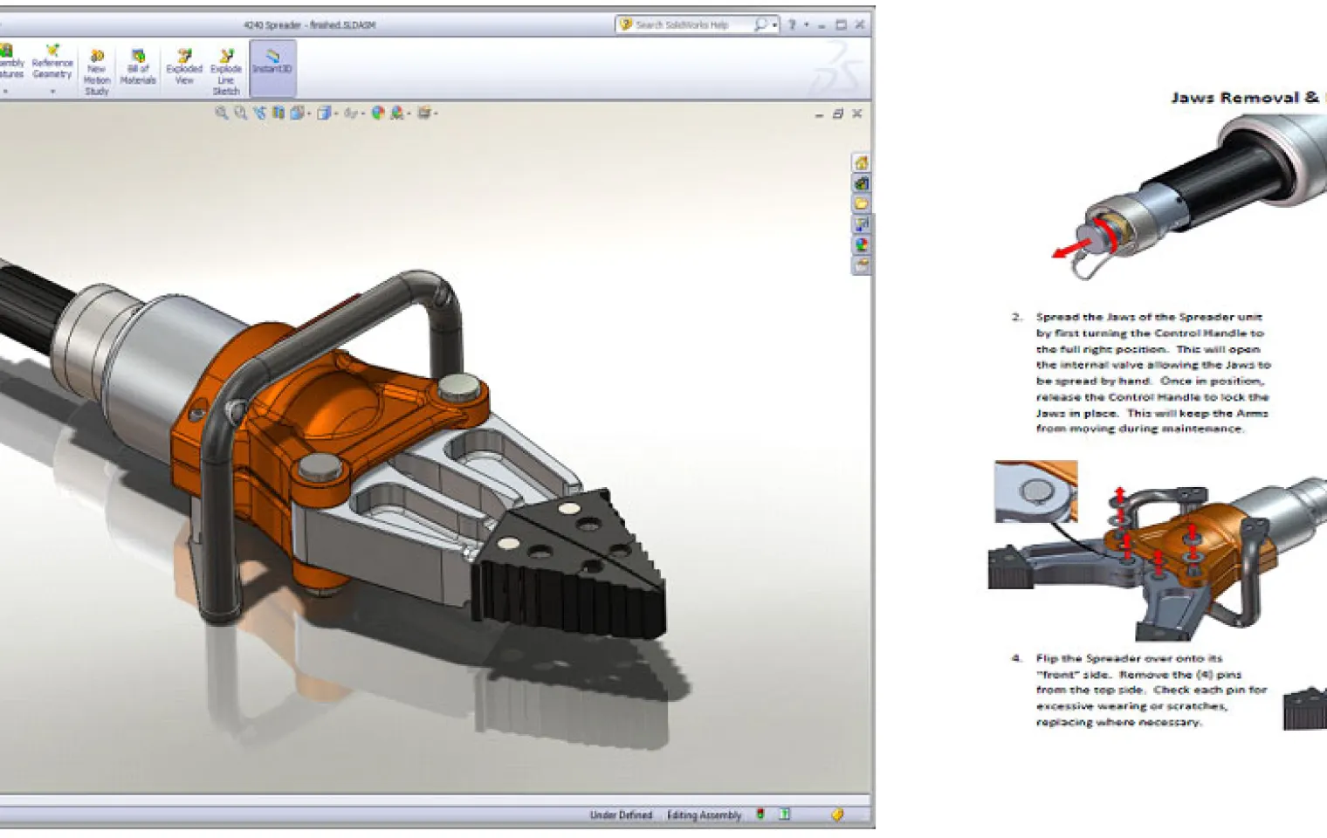
Task: Restore the inner document viewport
Action: click(x=838, y=113)
